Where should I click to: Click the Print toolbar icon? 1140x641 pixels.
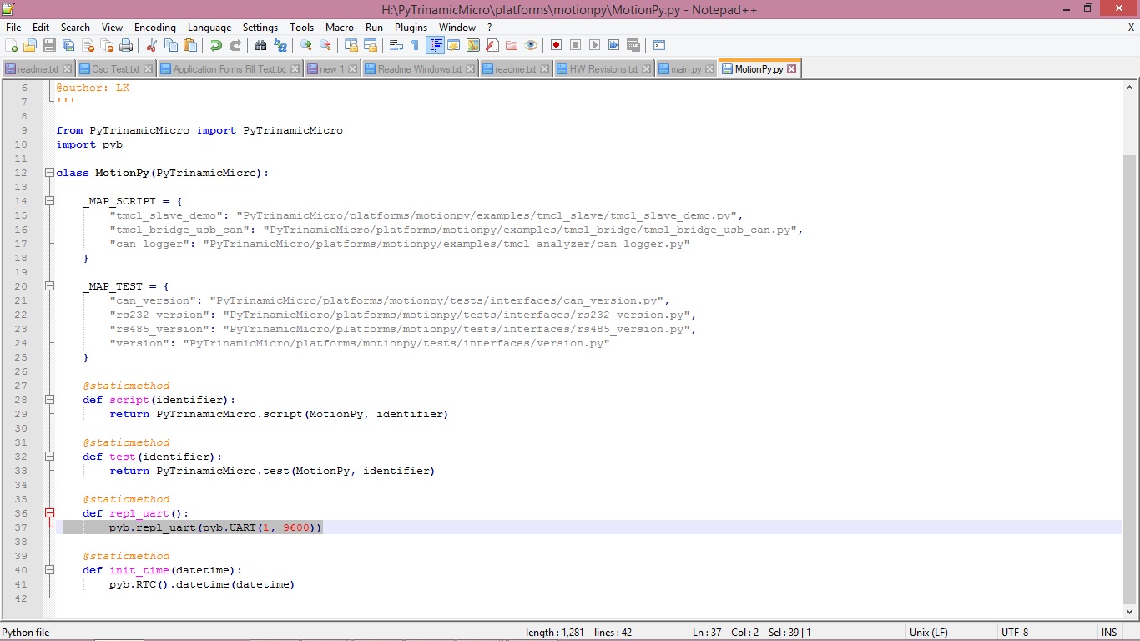tap(124, 45)
